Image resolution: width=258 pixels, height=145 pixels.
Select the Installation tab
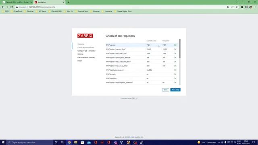(49, 2)
